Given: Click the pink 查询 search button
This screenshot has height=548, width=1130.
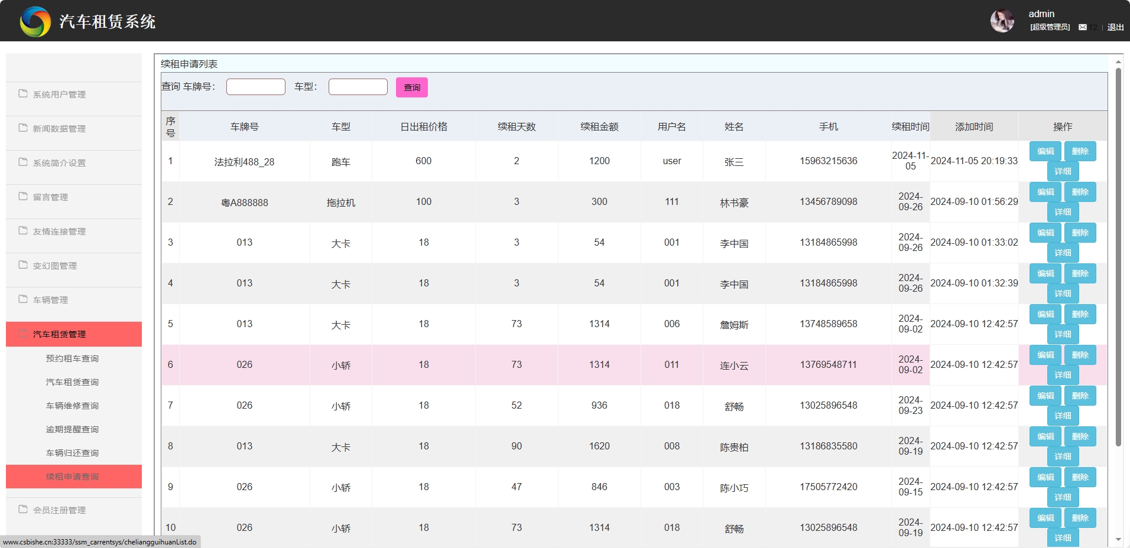Looking at the screenshot, I should 411,87.
